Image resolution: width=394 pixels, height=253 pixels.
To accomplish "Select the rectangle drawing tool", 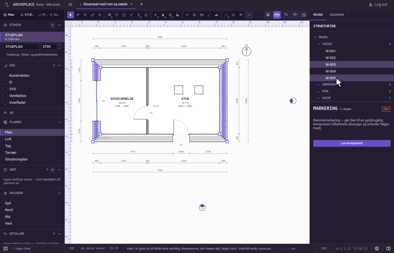I will tap(233, 15).
